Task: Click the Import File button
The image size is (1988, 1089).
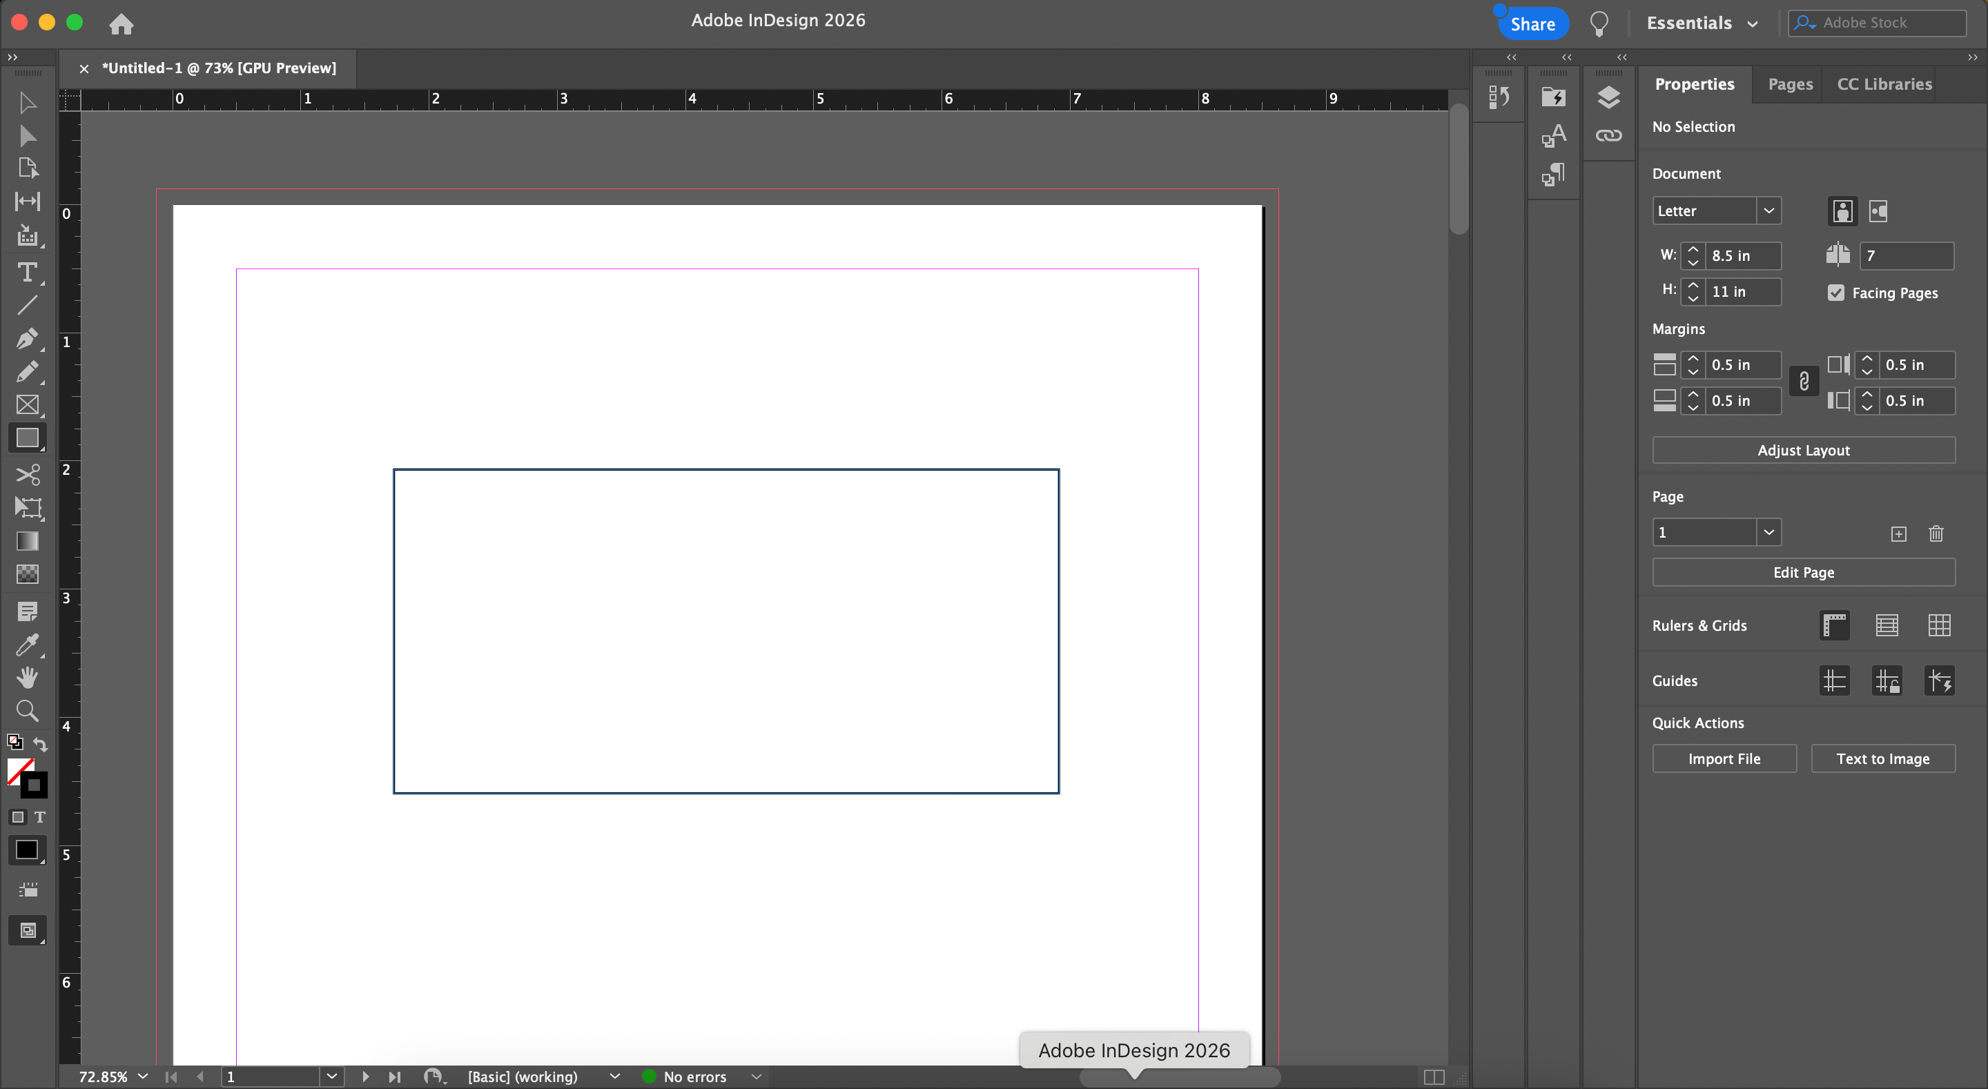Action: 1724,758
